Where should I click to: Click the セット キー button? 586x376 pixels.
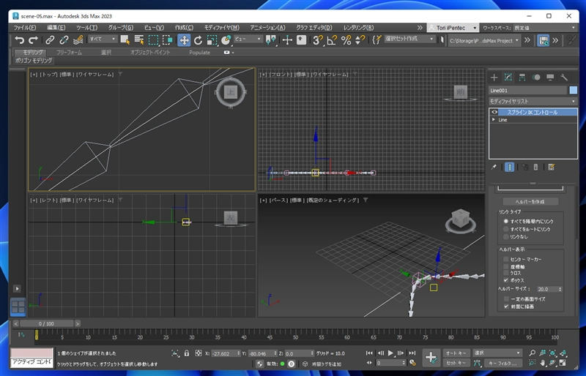(456, 363)
